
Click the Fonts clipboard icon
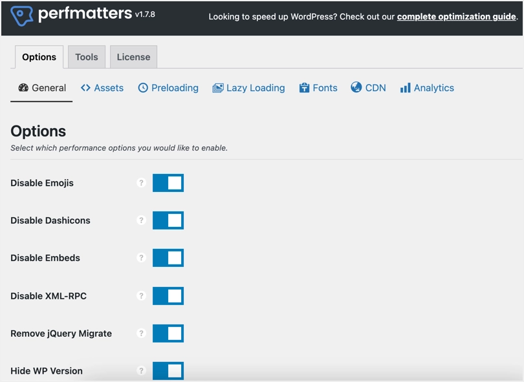coord(304,87)
